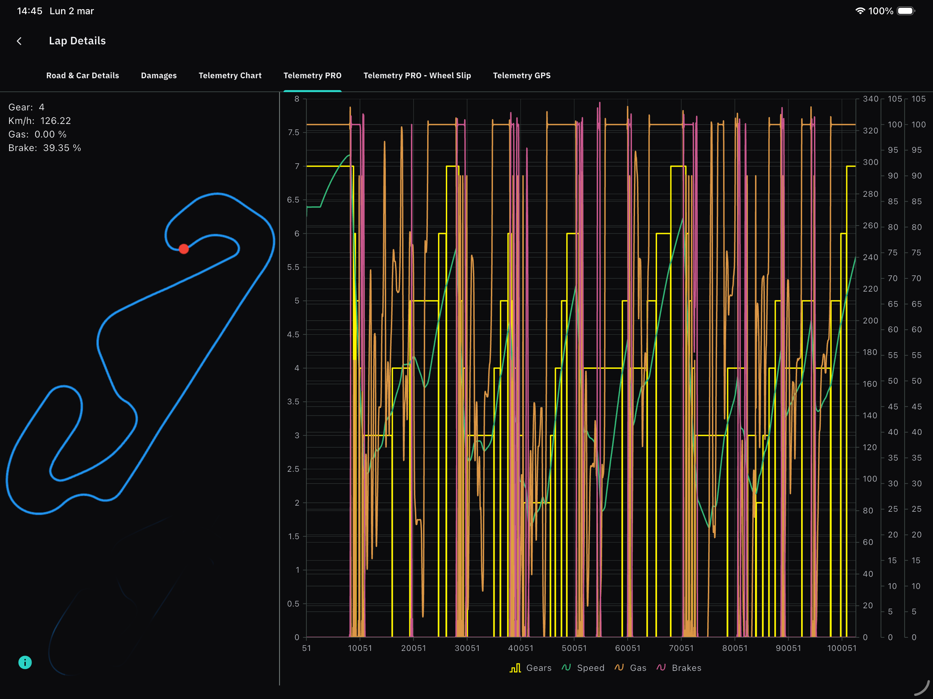Select the Road & Car Details tab

82,76
